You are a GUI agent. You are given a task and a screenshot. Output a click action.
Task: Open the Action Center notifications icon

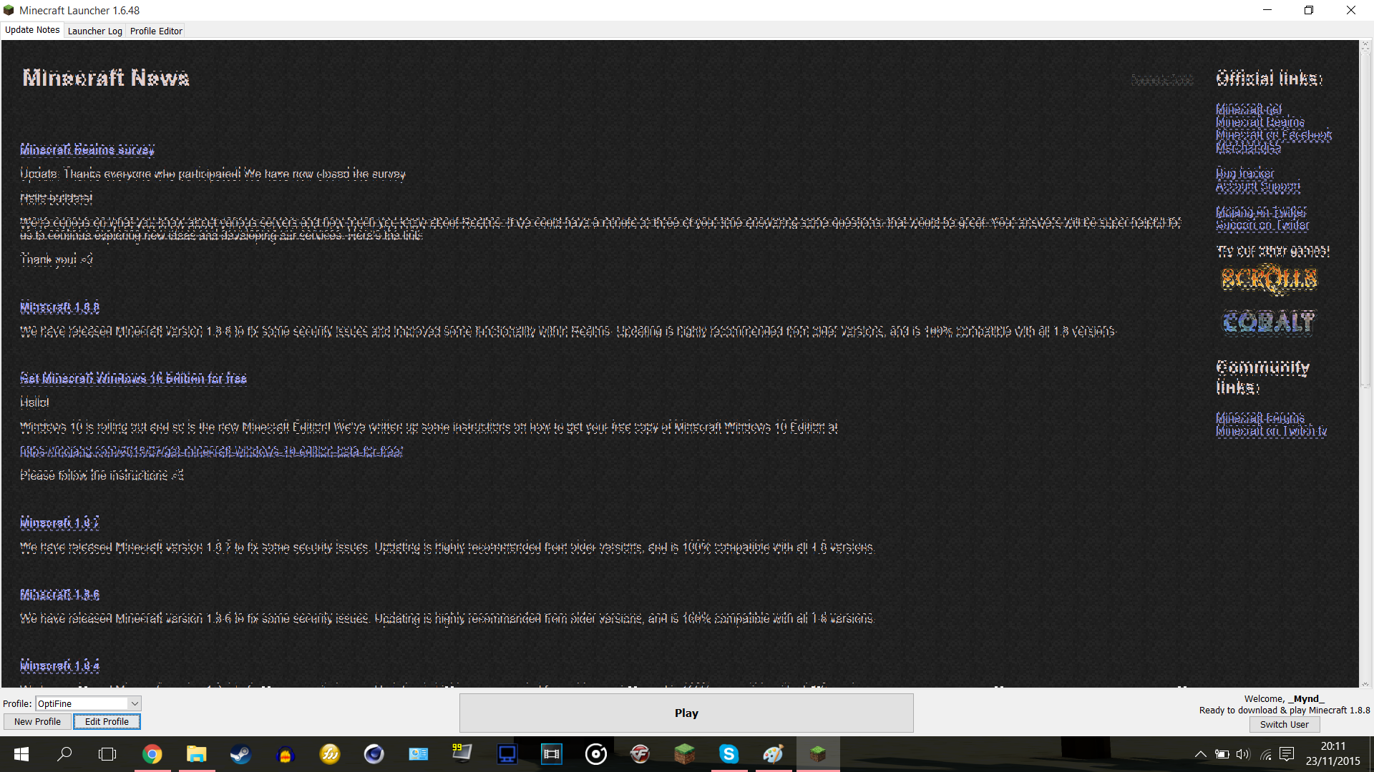pyautogui.click(x=1287, y=754)
